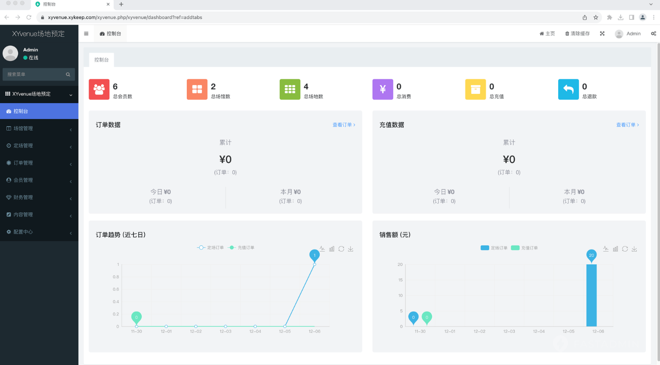Screen dimensions: 660x365
Task: Expand the 财务管理 submenu
Action: (39, 197)
